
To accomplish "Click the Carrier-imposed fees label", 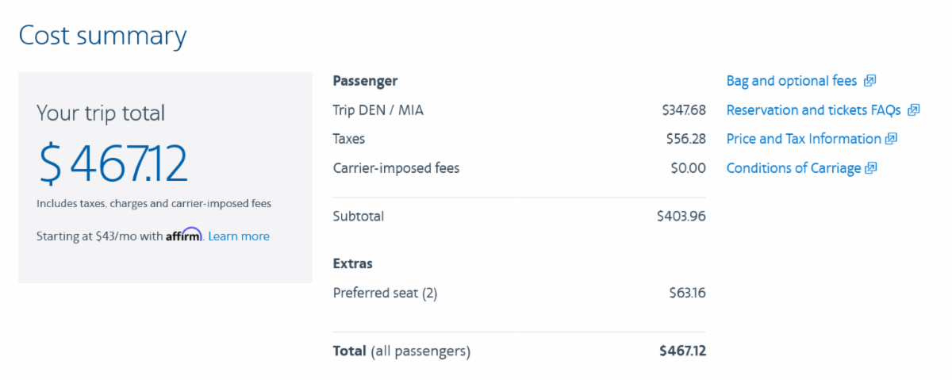I will (396, 168).
